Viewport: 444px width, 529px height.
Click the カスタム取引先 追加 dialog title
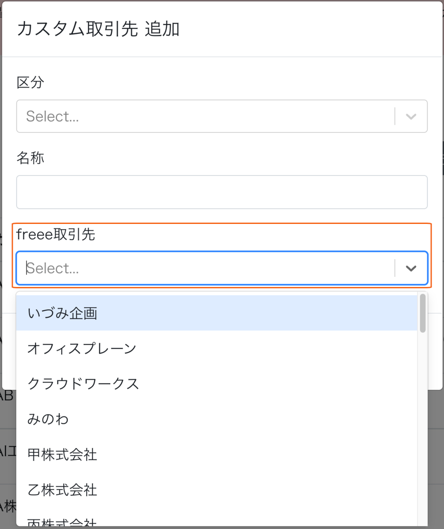pyautogui.click(x=98, y=29)
